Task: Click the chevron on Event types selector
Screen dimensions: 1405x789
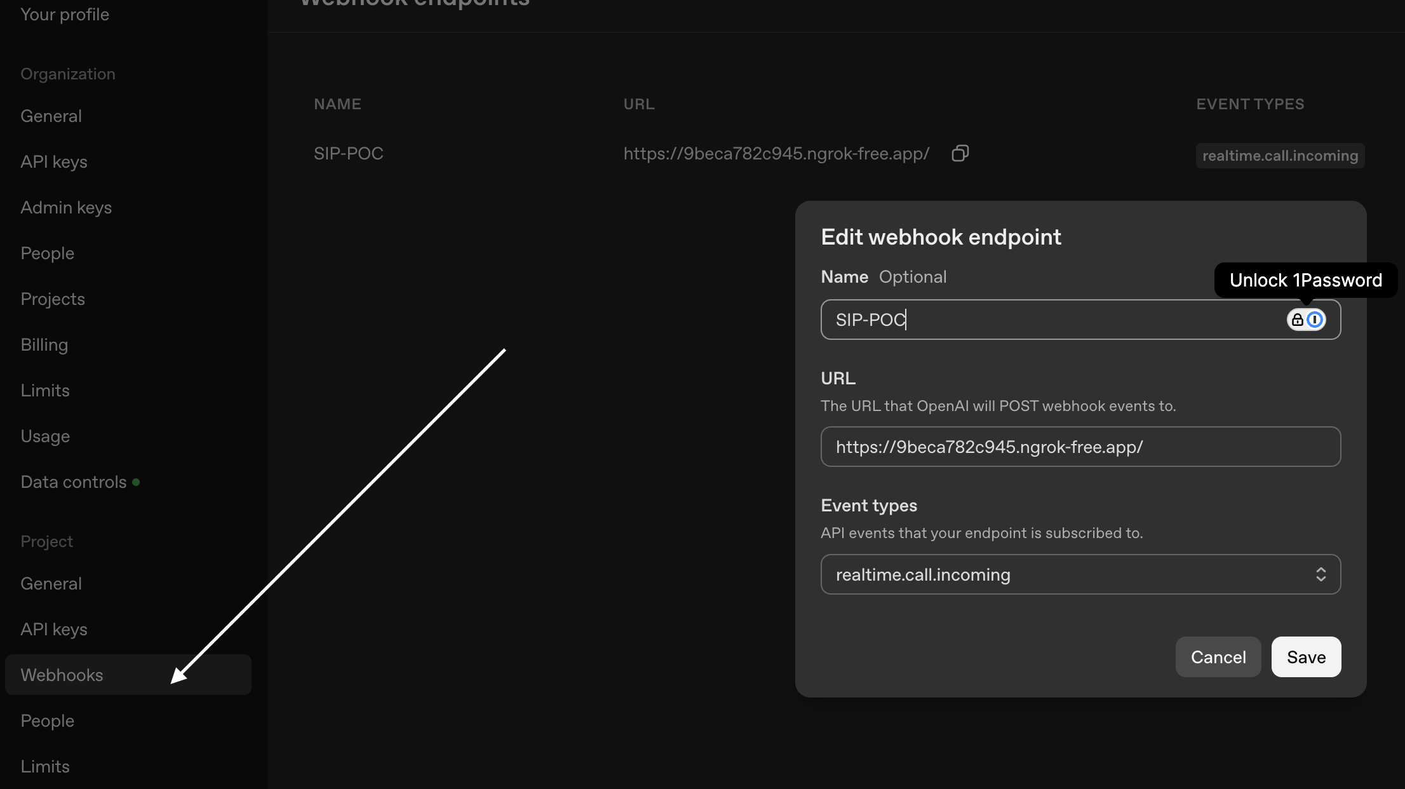Action: coord(1322,574)
